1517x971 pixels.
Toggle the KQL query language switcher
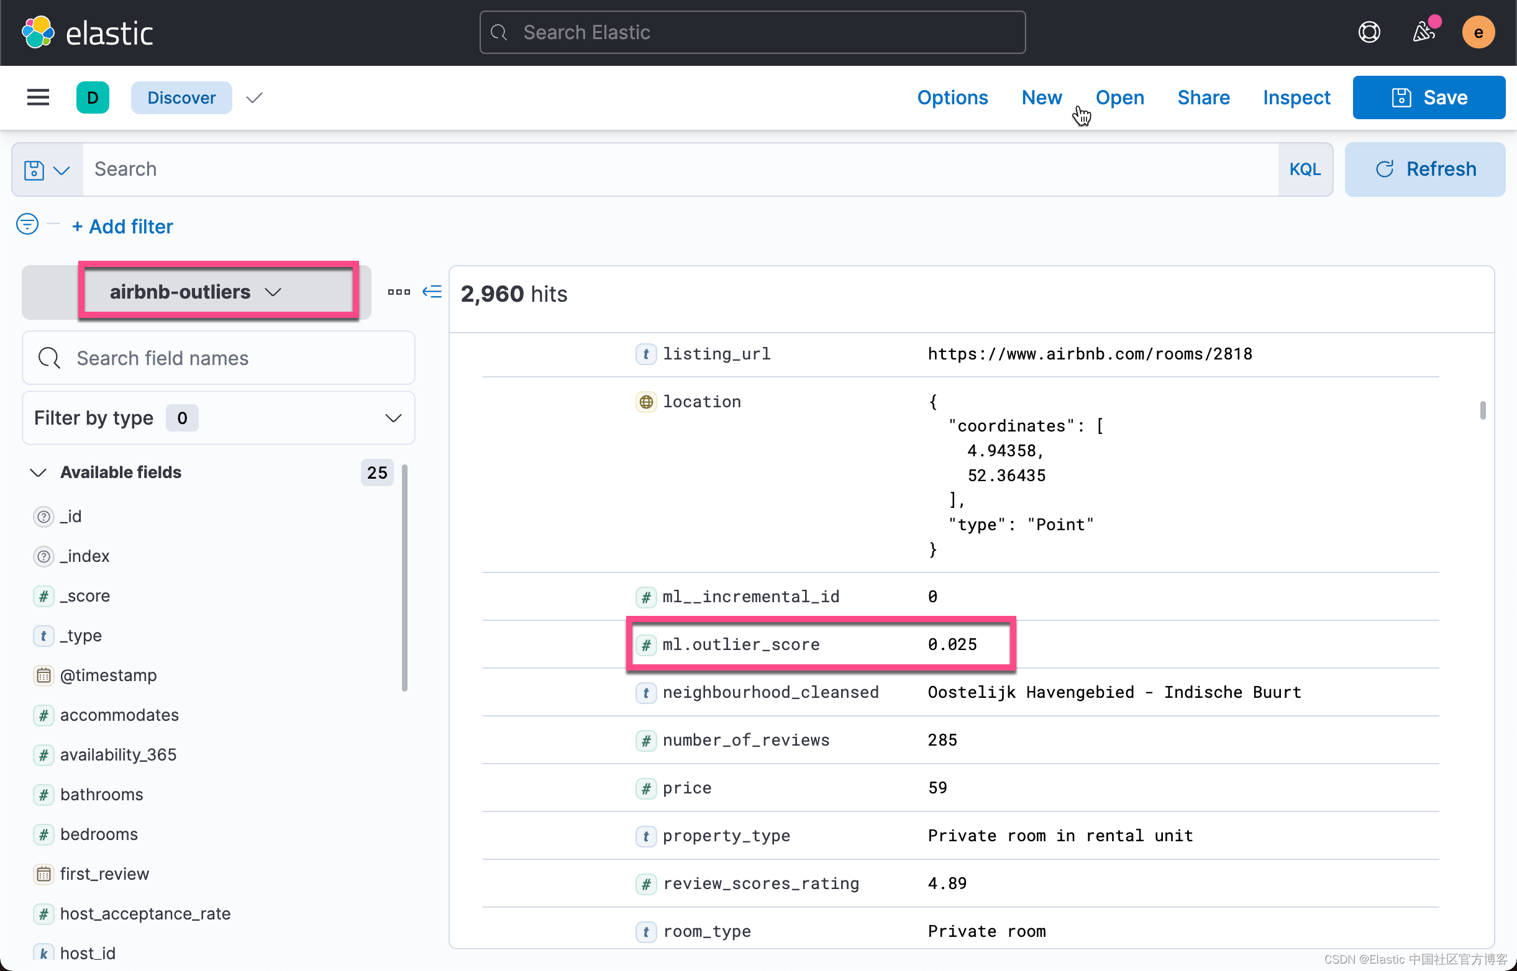pos(1305,169)
